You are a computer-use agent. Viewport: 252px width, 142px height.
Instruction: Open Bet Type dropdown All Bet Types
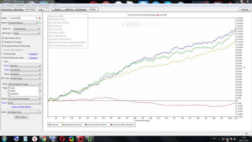point(26,78)
